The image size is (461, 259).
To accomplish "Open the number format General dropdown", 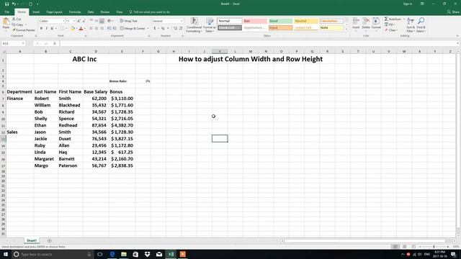I will [181, 21].
